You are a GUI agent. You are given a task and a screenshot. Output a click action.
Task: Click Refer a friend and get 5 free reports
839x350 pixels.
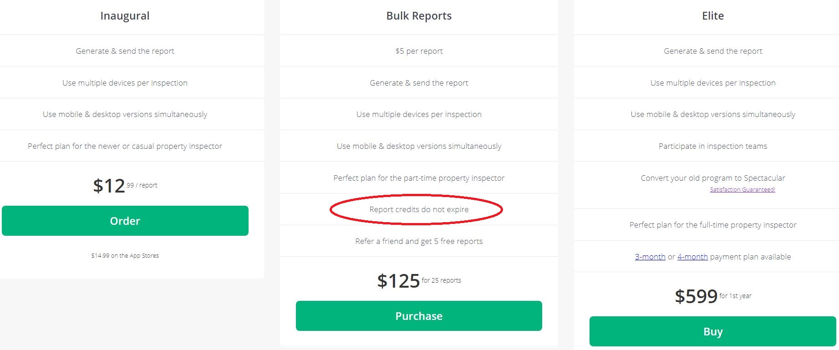(x=419, y=241)
